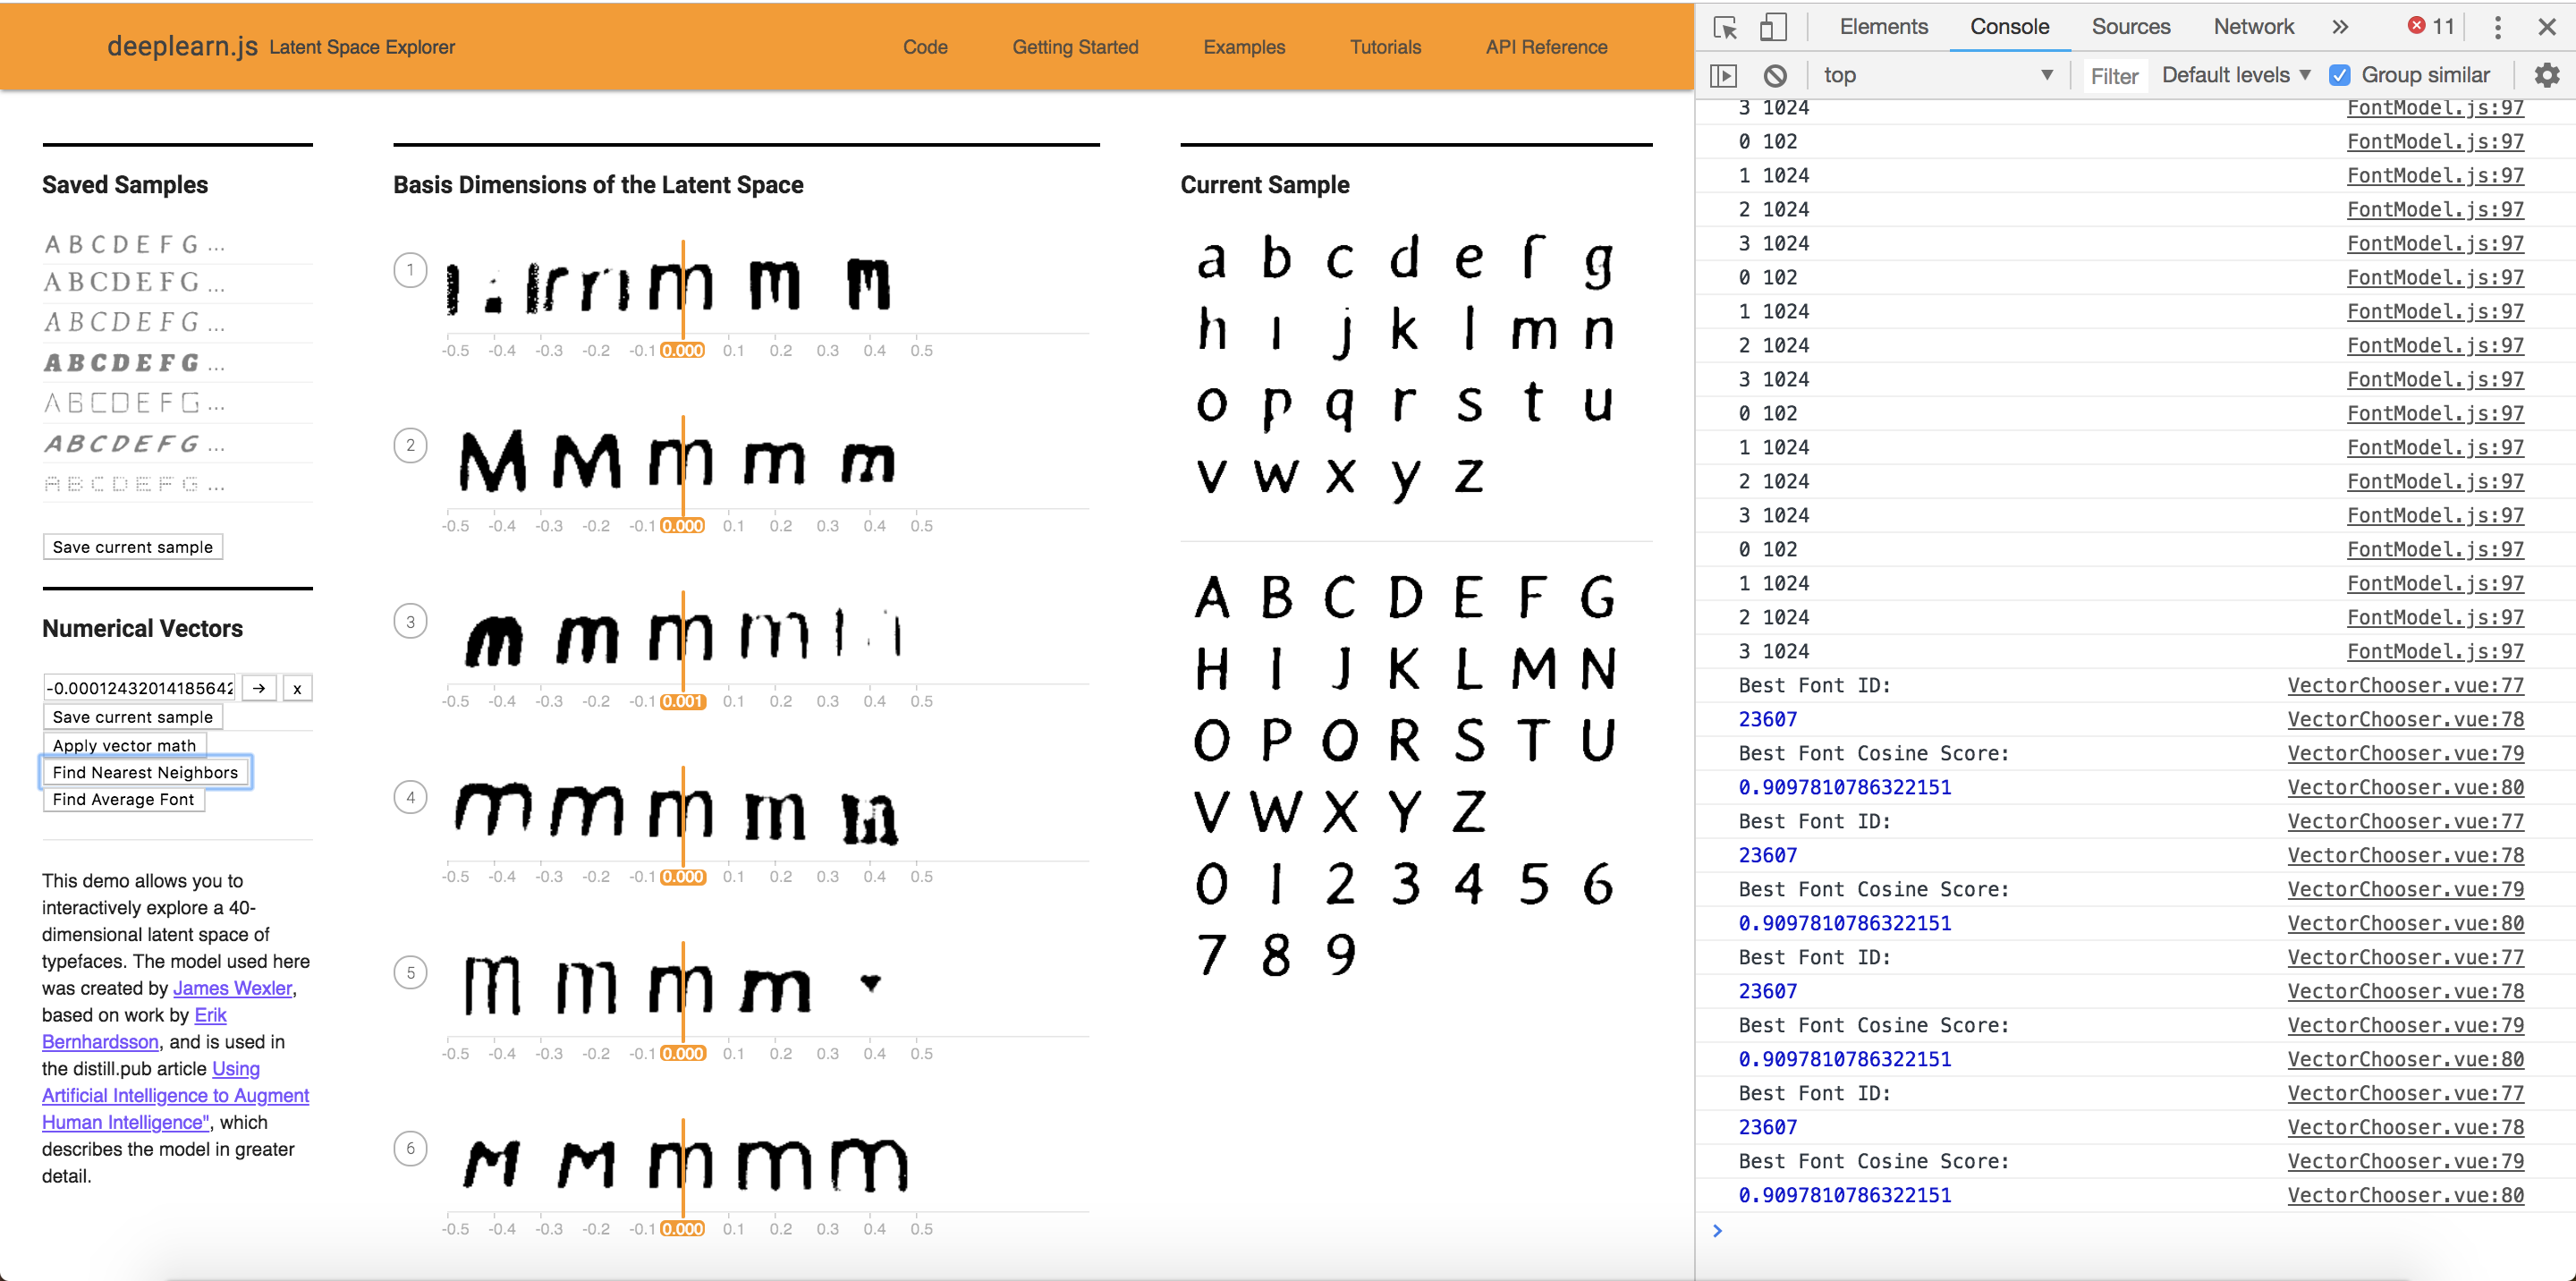Click the arrow button beside vector input
The height and width of the screenshot is (1281, 2576).
(x=259, y=688)
